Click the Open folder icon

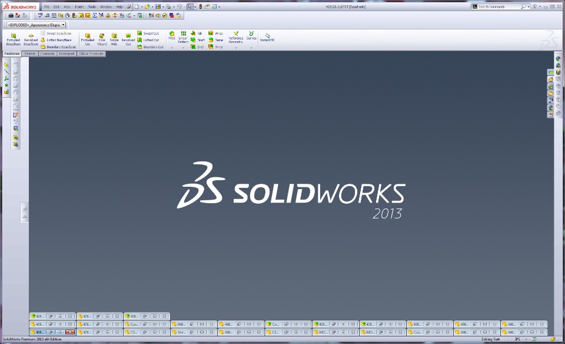147,6
